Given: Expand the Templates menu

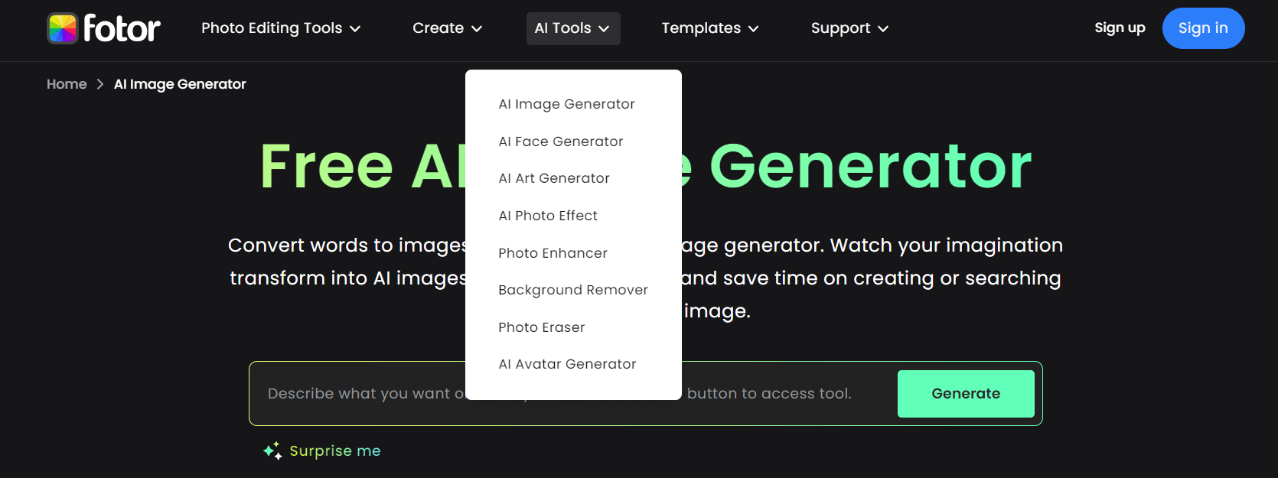Looking at the screenshot, I should (709, 28).
